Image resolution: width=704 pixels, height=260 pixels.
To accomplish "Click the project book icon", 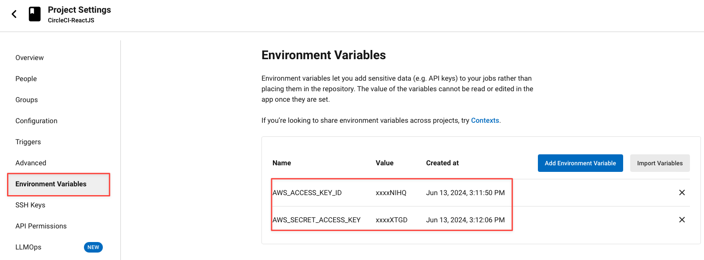I will [x=35, y=14].
